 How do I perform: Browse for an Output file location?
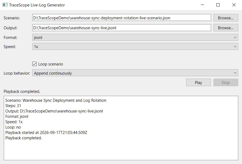pyautogui.click(x=226, y=28)
